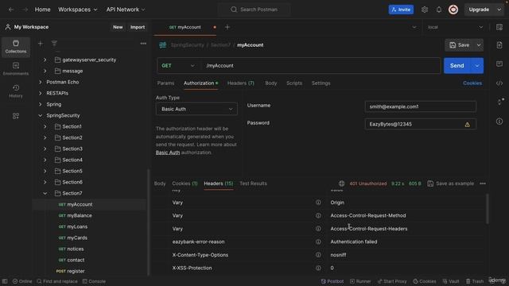509x286 pixels.
Task: Open the local environment selector dropdown
Action: tap(455, 27)
